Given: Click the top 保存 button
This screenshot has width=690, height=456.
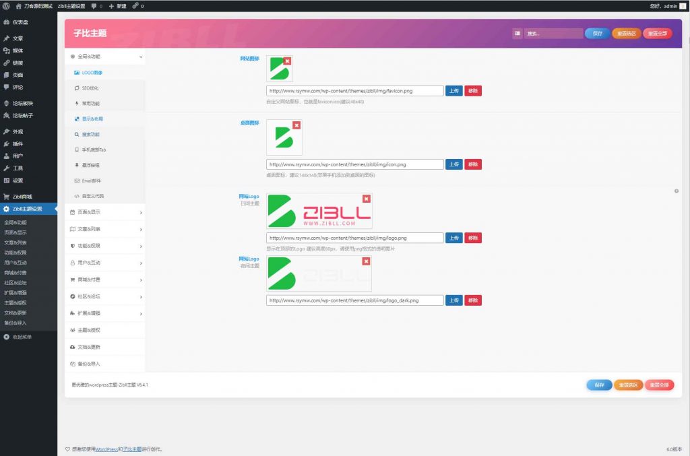Looking at the screenshot, I should coord(597,33).
